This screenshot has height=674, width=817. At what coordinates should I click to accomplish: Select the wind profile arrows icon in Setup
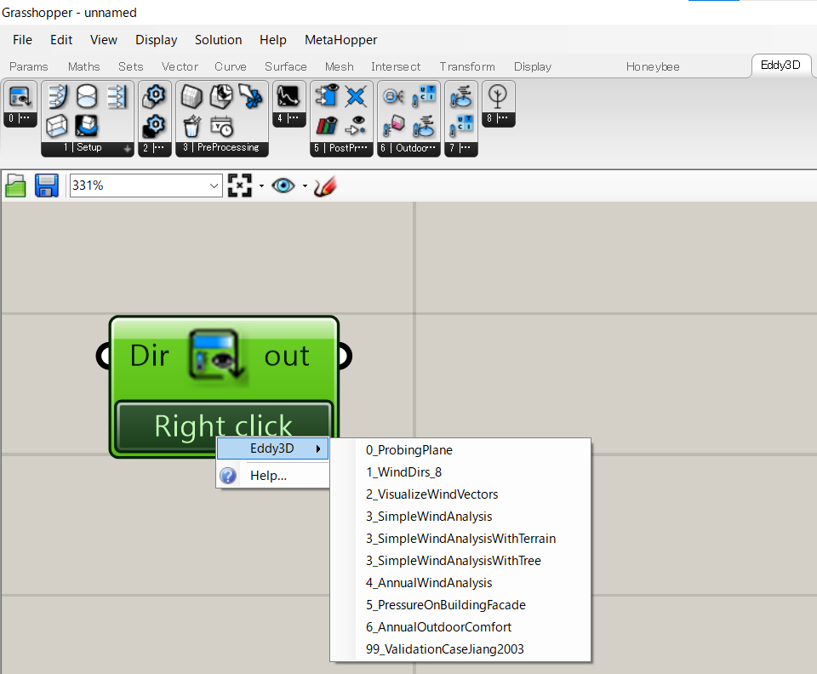57,96
